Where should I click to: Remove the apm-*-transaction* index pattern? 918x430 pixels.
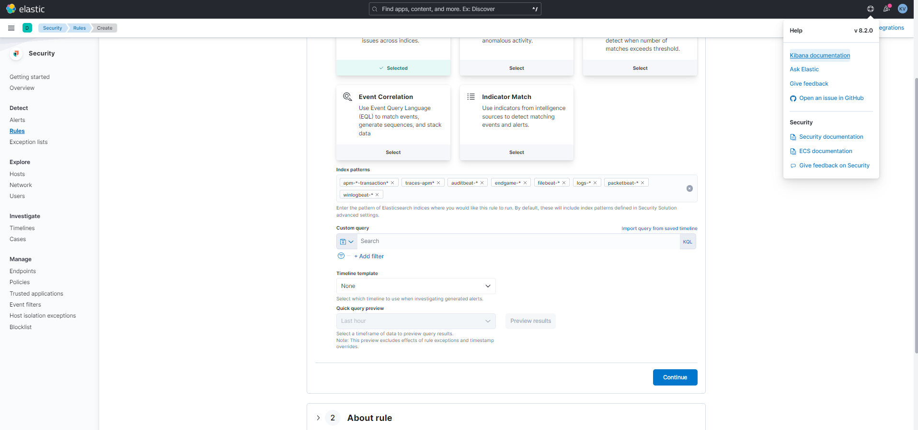point(392,183)
